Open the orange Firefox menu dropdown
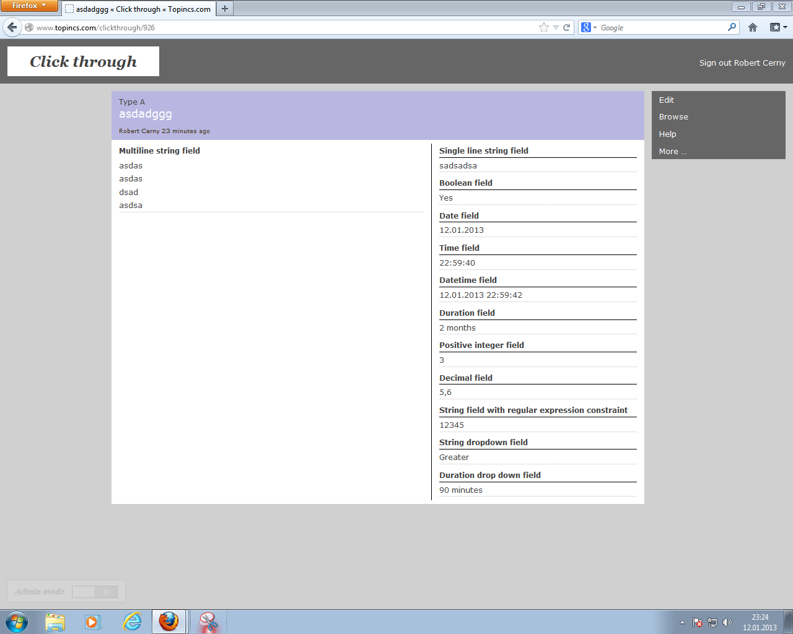This screenshot has height=634, width=793. pyautogui.click(x=29, y=6)
